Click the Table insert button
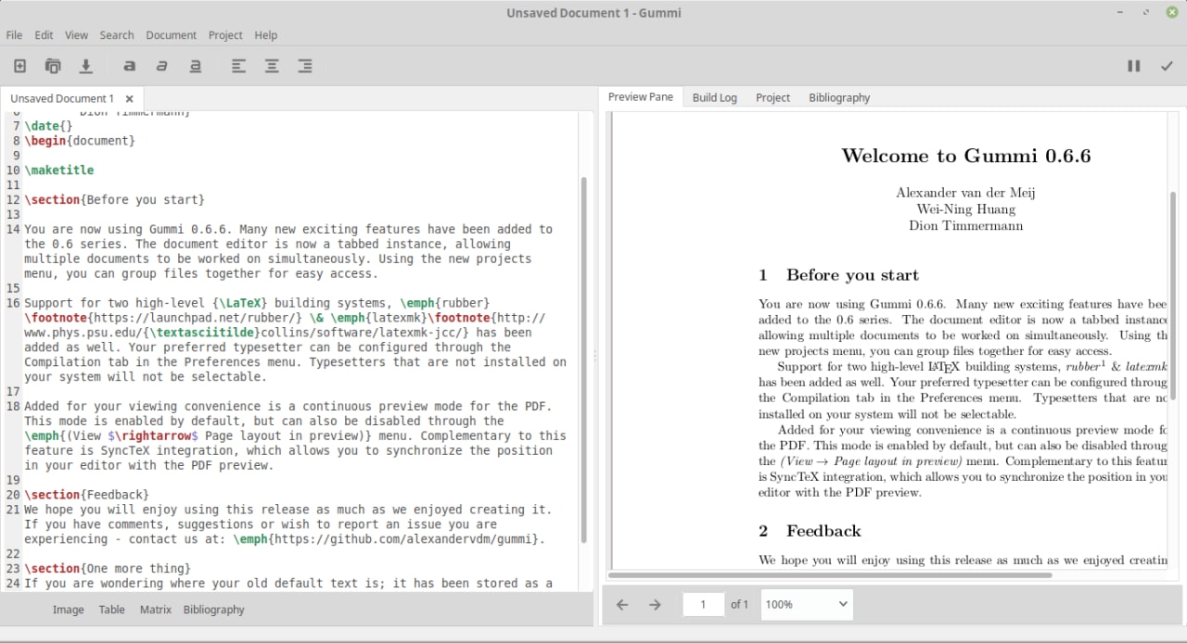 112,610
